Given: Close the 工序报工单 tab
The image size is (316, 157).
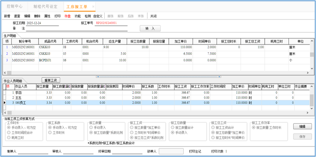Looking at the screenshot, I should (x=93, y=7).
